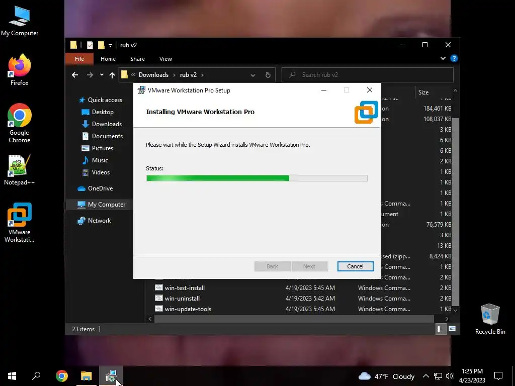515x386 pixels.
Task: Cancel the VMware Workstation installation
Action: point(356,266)
